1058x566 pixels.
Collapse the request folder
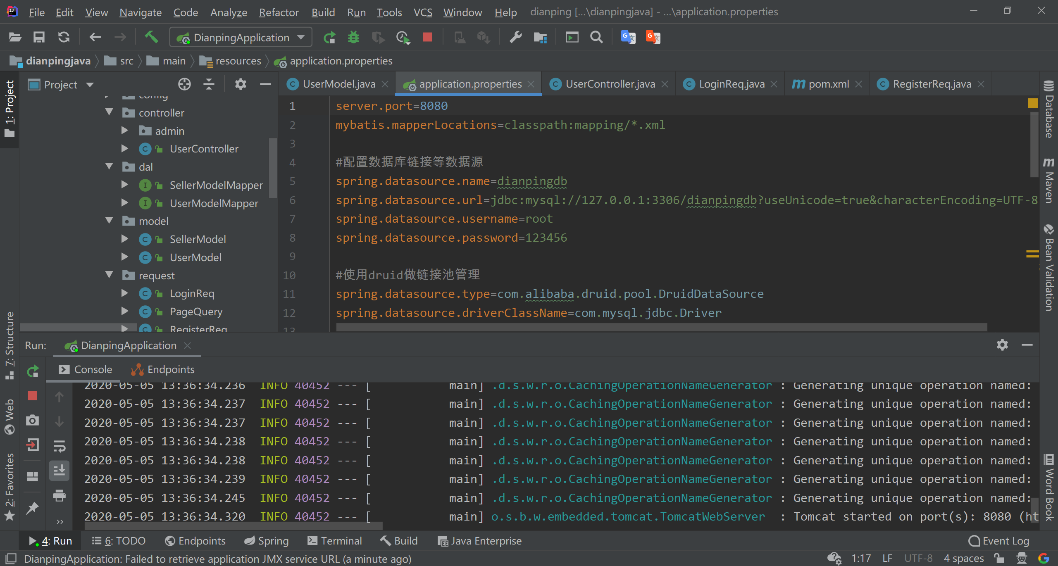[x=109, y=275]
